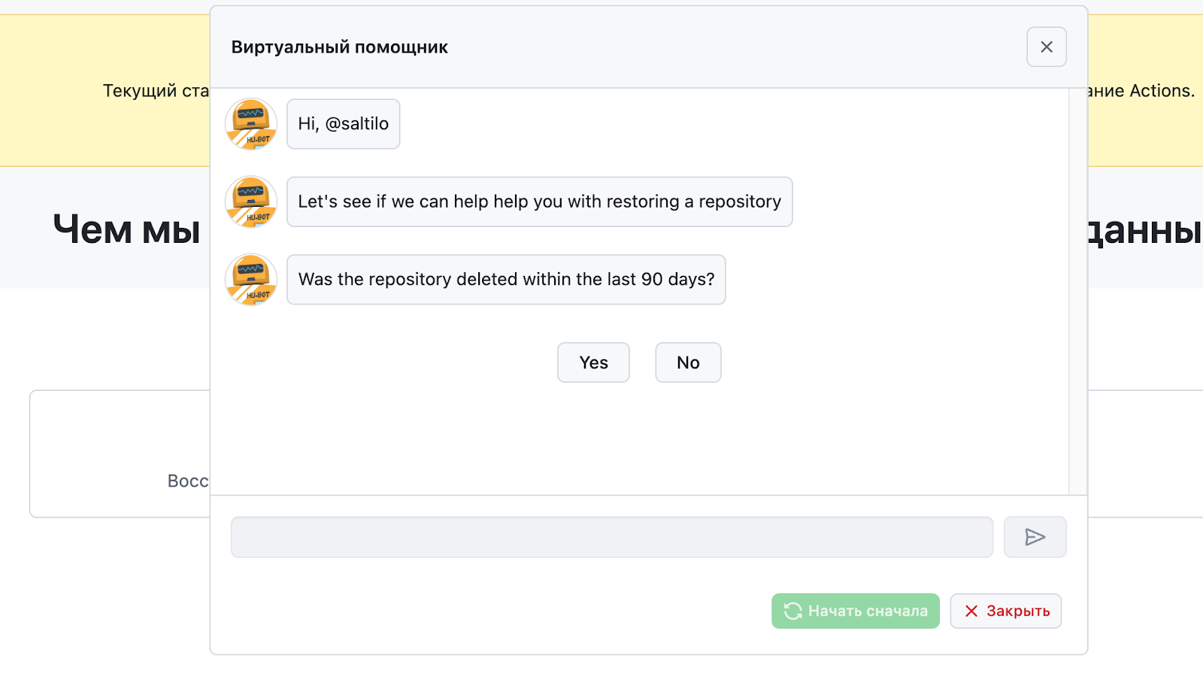Click the "Was the repository deleted" question bubble
This screenshot has height=673, width=1203.
[x=506, y=280]
